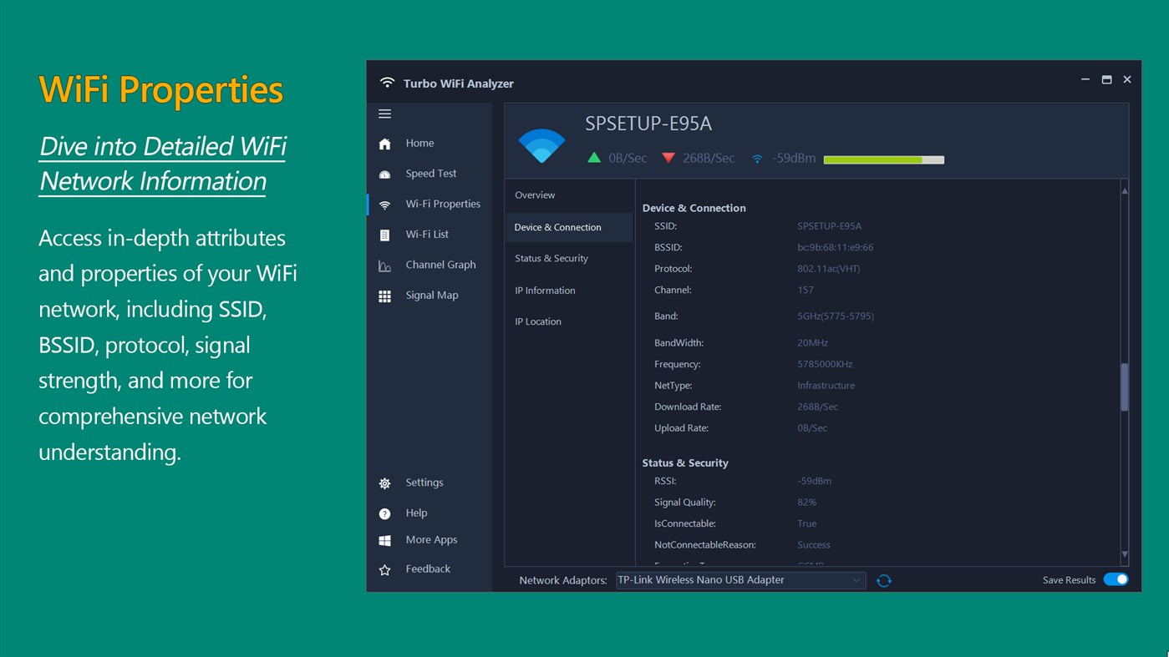
Task: Open the Network Adaptors dropdown
Action: [x=856, y=579]
